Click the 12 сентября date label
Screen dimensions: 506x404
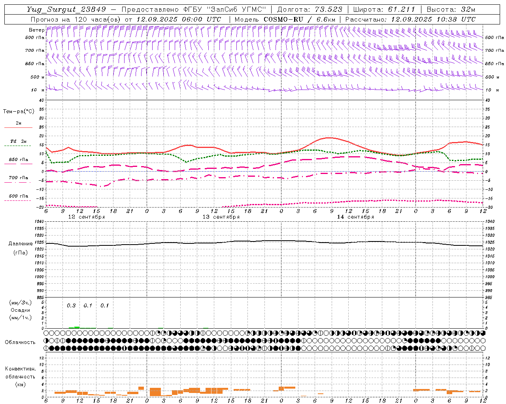tap(87, 217)
